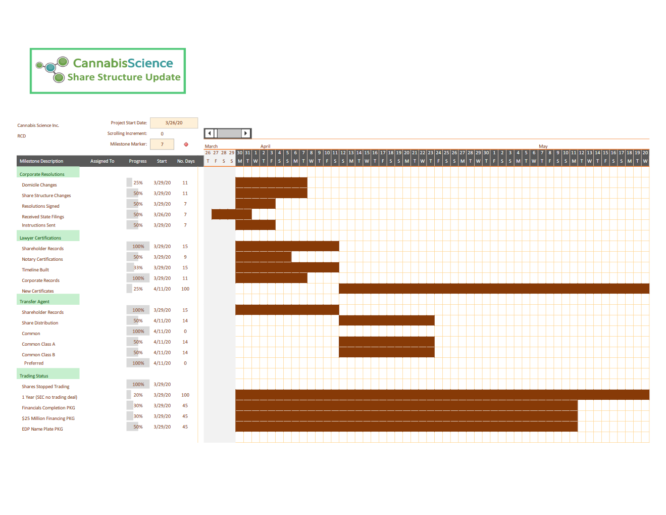666x515 pixels.
Task: Click the 100% progress cell for Shares Stopped Trading
Action: pos(137,384)
